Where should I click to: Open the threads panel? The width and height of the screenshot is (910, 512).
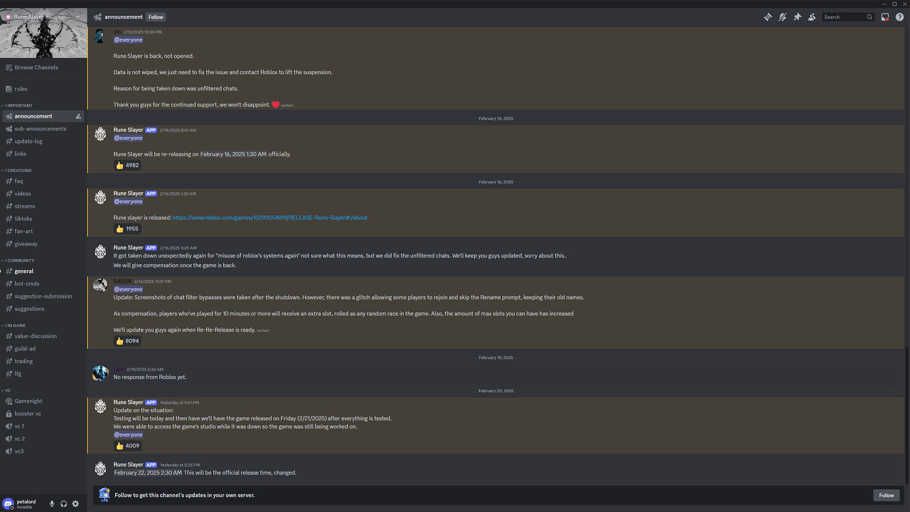pyautogui.click(x=768, y=17)
